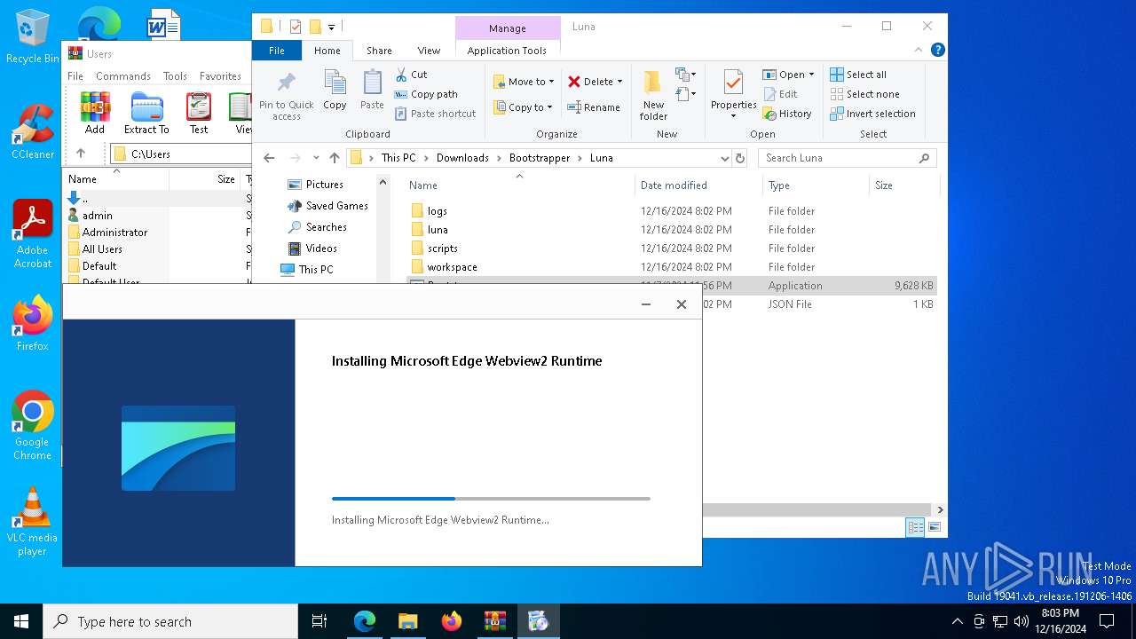Screen dimensions: 1136x639
Task: Click WinRAR Test toolbar icon
Action: pos(199,113)
